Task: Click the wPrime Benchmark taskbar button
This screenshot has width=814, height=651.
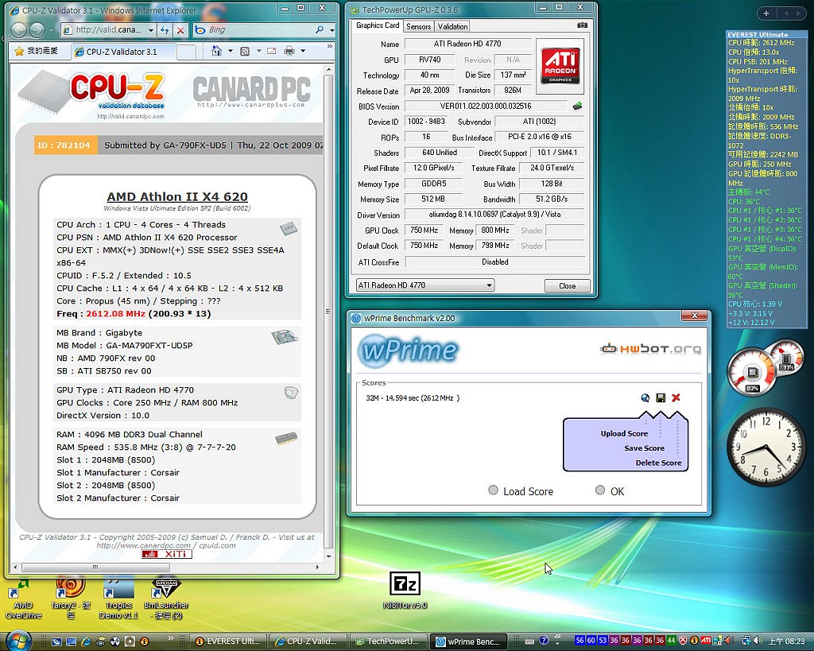Action: pos(467,641)
